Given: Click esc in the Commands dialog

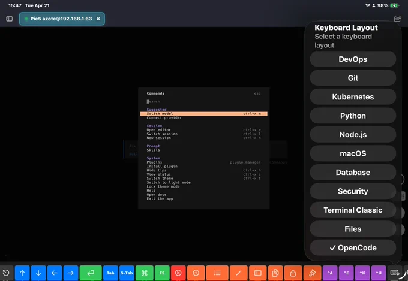Looking at the screenshot, I should (257, 93).
